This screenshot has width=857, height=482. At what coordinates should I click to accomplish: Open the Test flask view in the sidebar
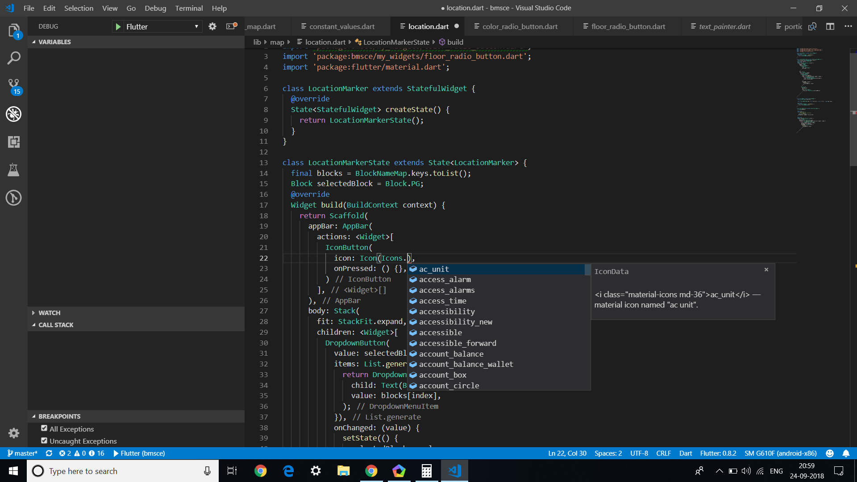[13, 170]
